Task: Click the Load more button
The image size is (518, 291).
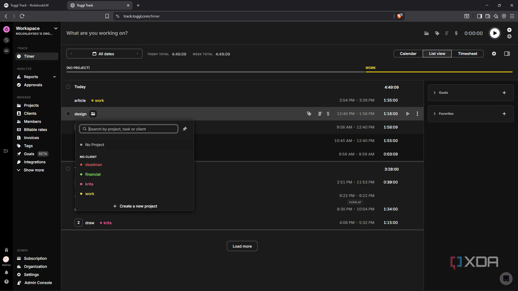Action: coord(242,246)
